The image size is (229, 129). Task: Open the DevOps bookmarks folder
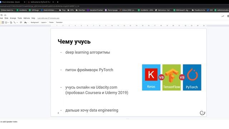coord(81,10)
